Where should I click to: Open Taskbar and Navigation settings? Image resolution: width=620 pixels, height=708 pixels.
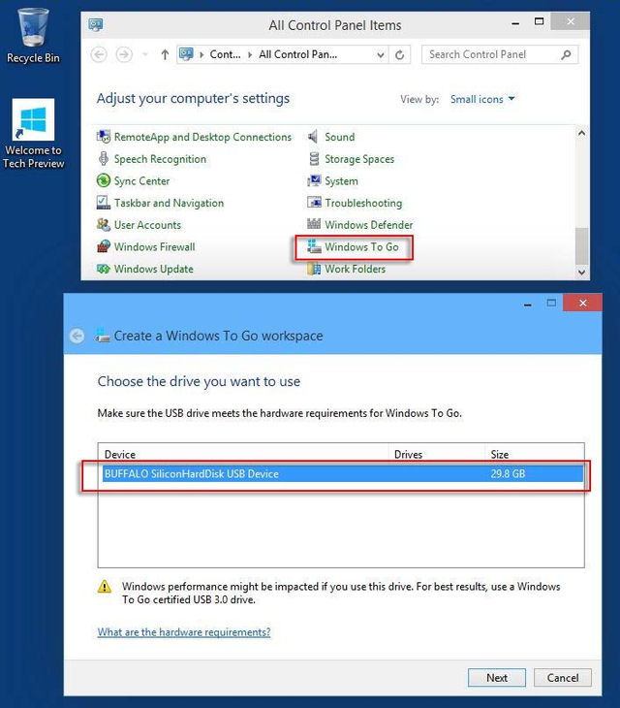[x=170, y=204]
